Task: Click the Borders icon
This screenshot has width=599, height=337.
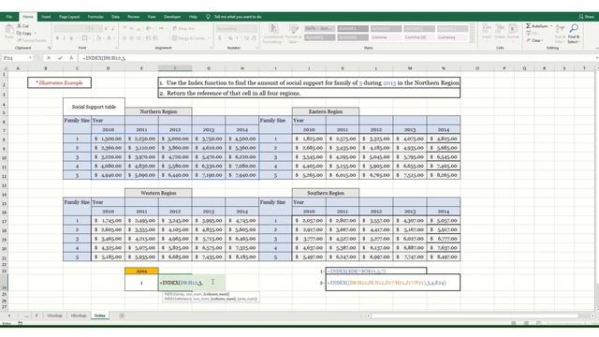Action: [85, 38]
